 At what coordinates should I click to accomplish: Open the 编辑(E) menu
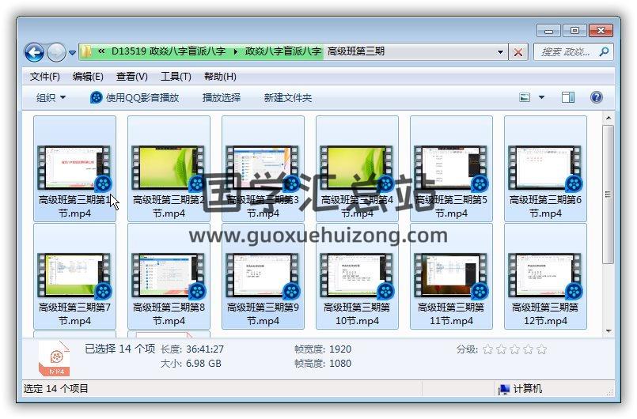coord(88,77)
